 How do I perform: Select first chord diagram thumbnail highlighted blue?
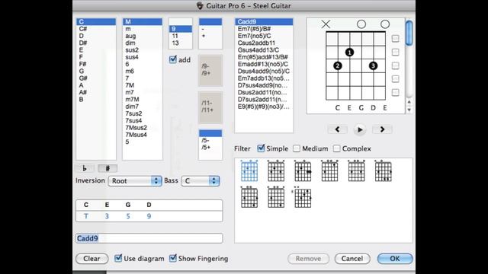[x=249, y=170]
